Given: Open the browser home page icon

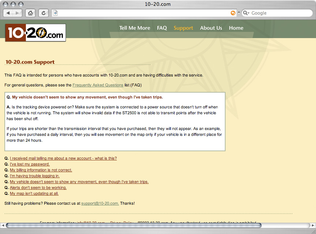Looking at the screenshot, I should pos(30,13).
